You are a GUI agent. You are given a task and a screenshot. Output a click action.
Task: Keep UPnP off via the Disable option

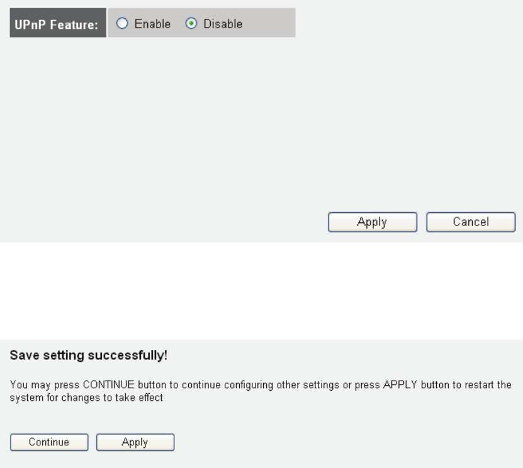(191, 23)
